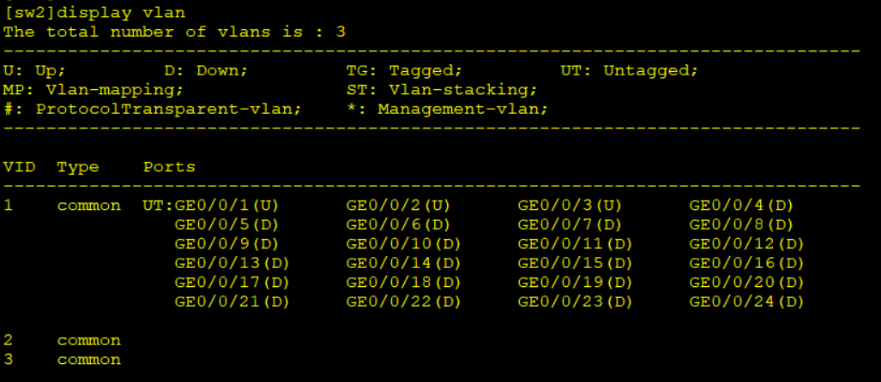Screen dimensions: 881x382
Task: Click the GE0/0/1(U) port entry
Action: pyautogui.click(x=226, y=206)
